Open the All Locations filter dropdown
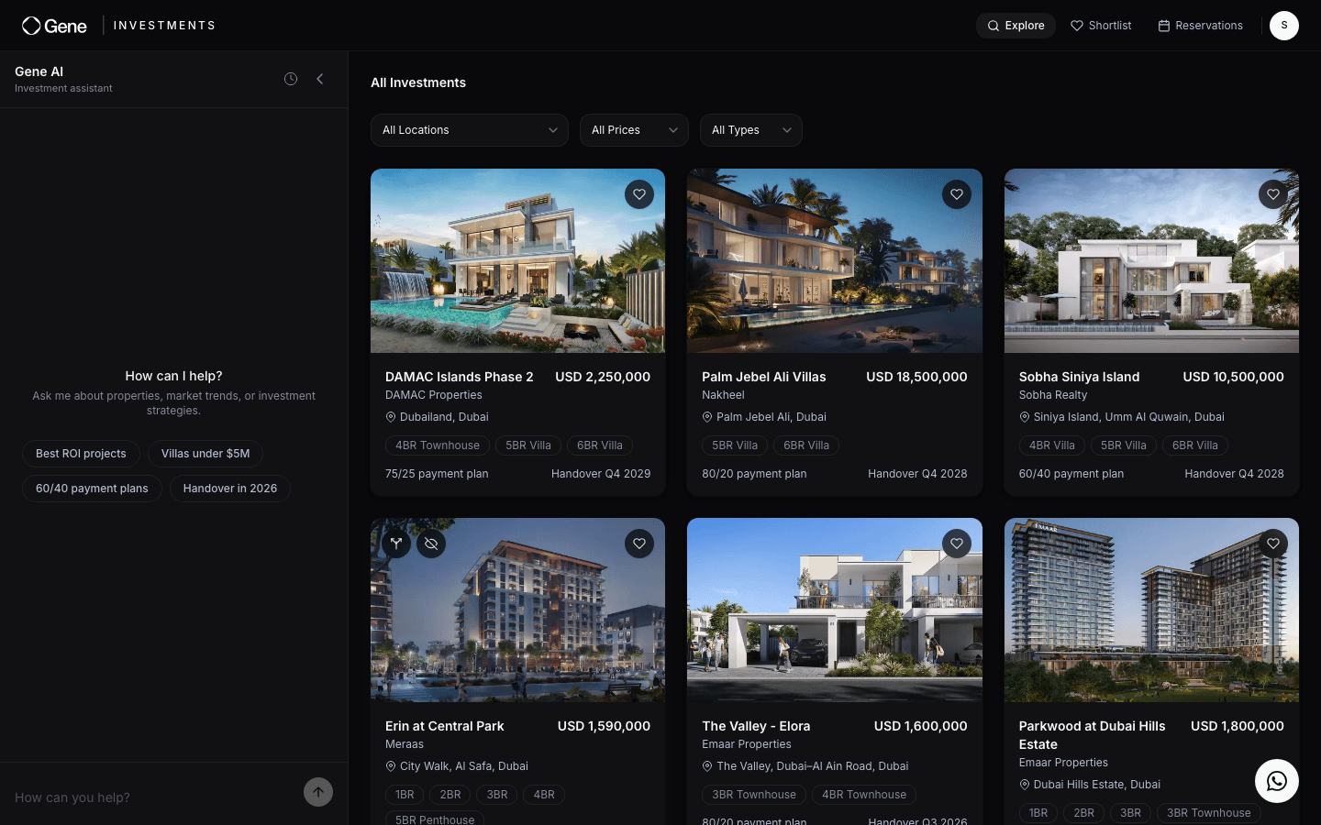 [469, 130]
